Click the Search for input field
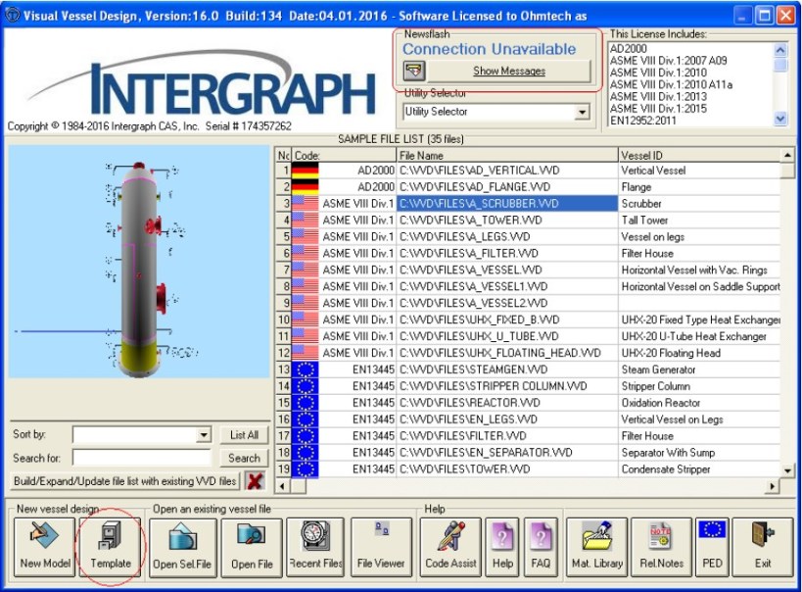Image resolution: width=802 pixels, height=592 pixels. (x=142, y=458)
